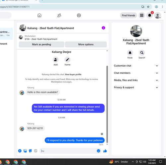Mute the conversation with bell icon
166x165 pixels.
click(130, 53)
